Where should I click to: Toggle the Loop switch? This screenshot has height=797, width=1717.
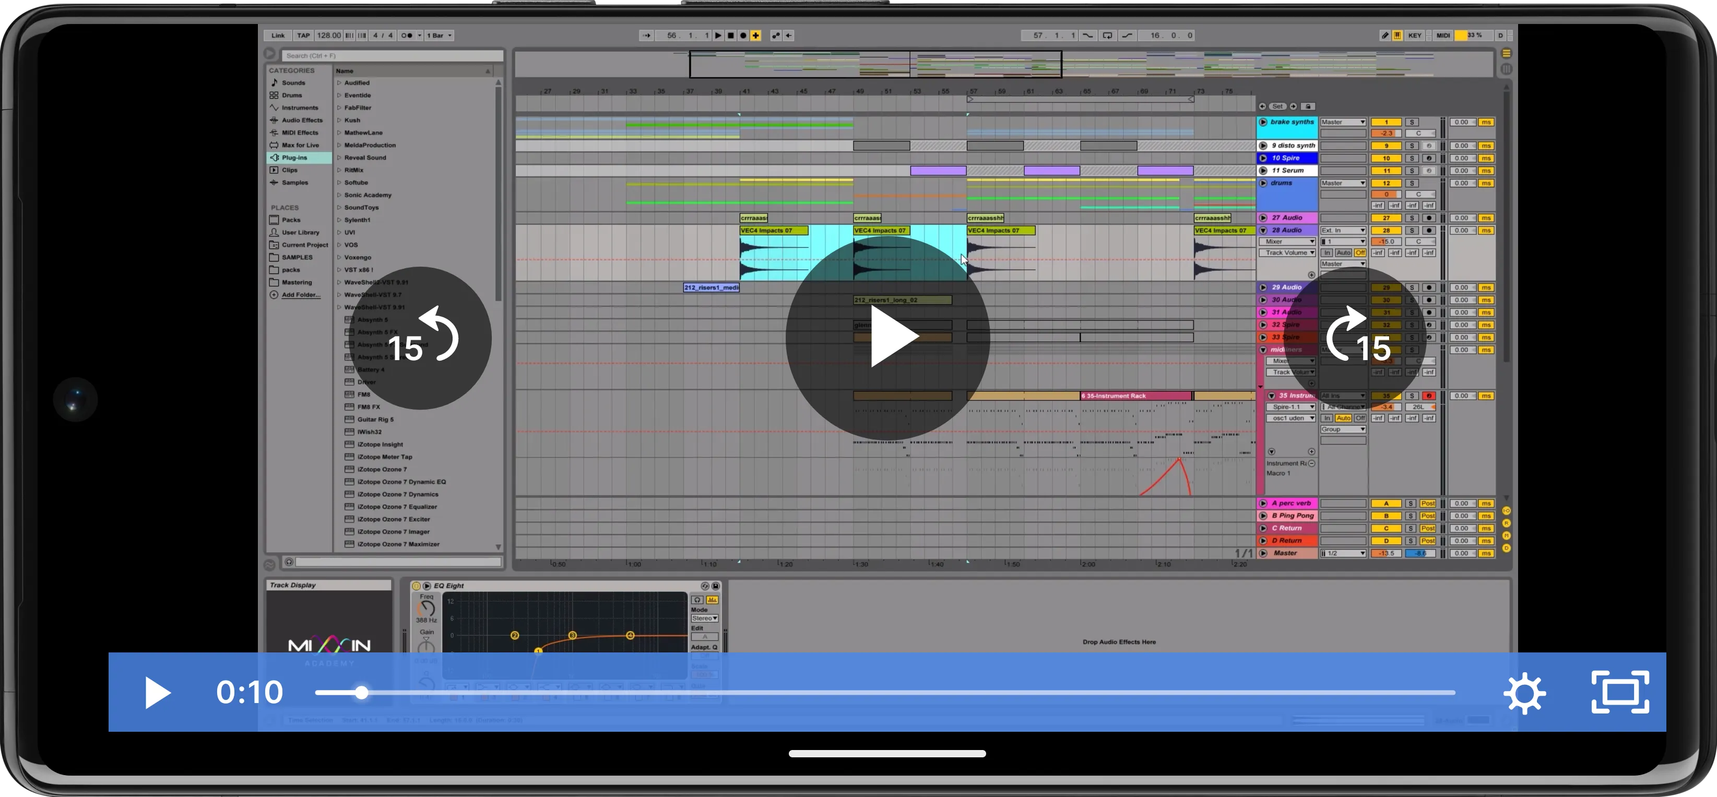point(1107,35)
